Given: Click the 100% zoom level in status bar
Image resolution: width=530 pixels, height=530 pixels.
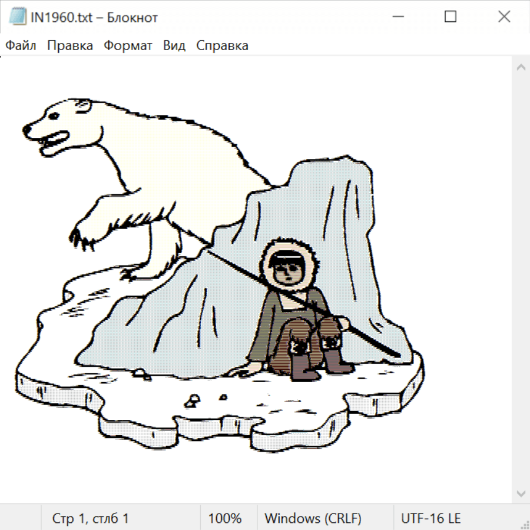Looking at the screenshot, I should coord(225,518).
